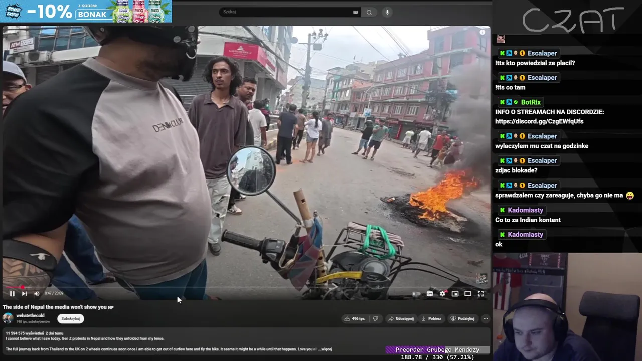Open the three-dot more actions menu
This screenshot has height=361, width=642.
click(x=485, y=319)
